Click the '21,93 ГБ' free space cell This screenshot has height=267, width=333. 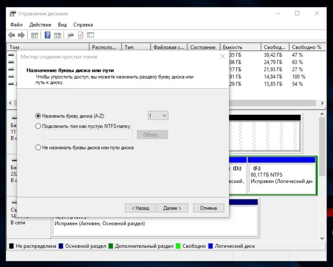(273, 69)
